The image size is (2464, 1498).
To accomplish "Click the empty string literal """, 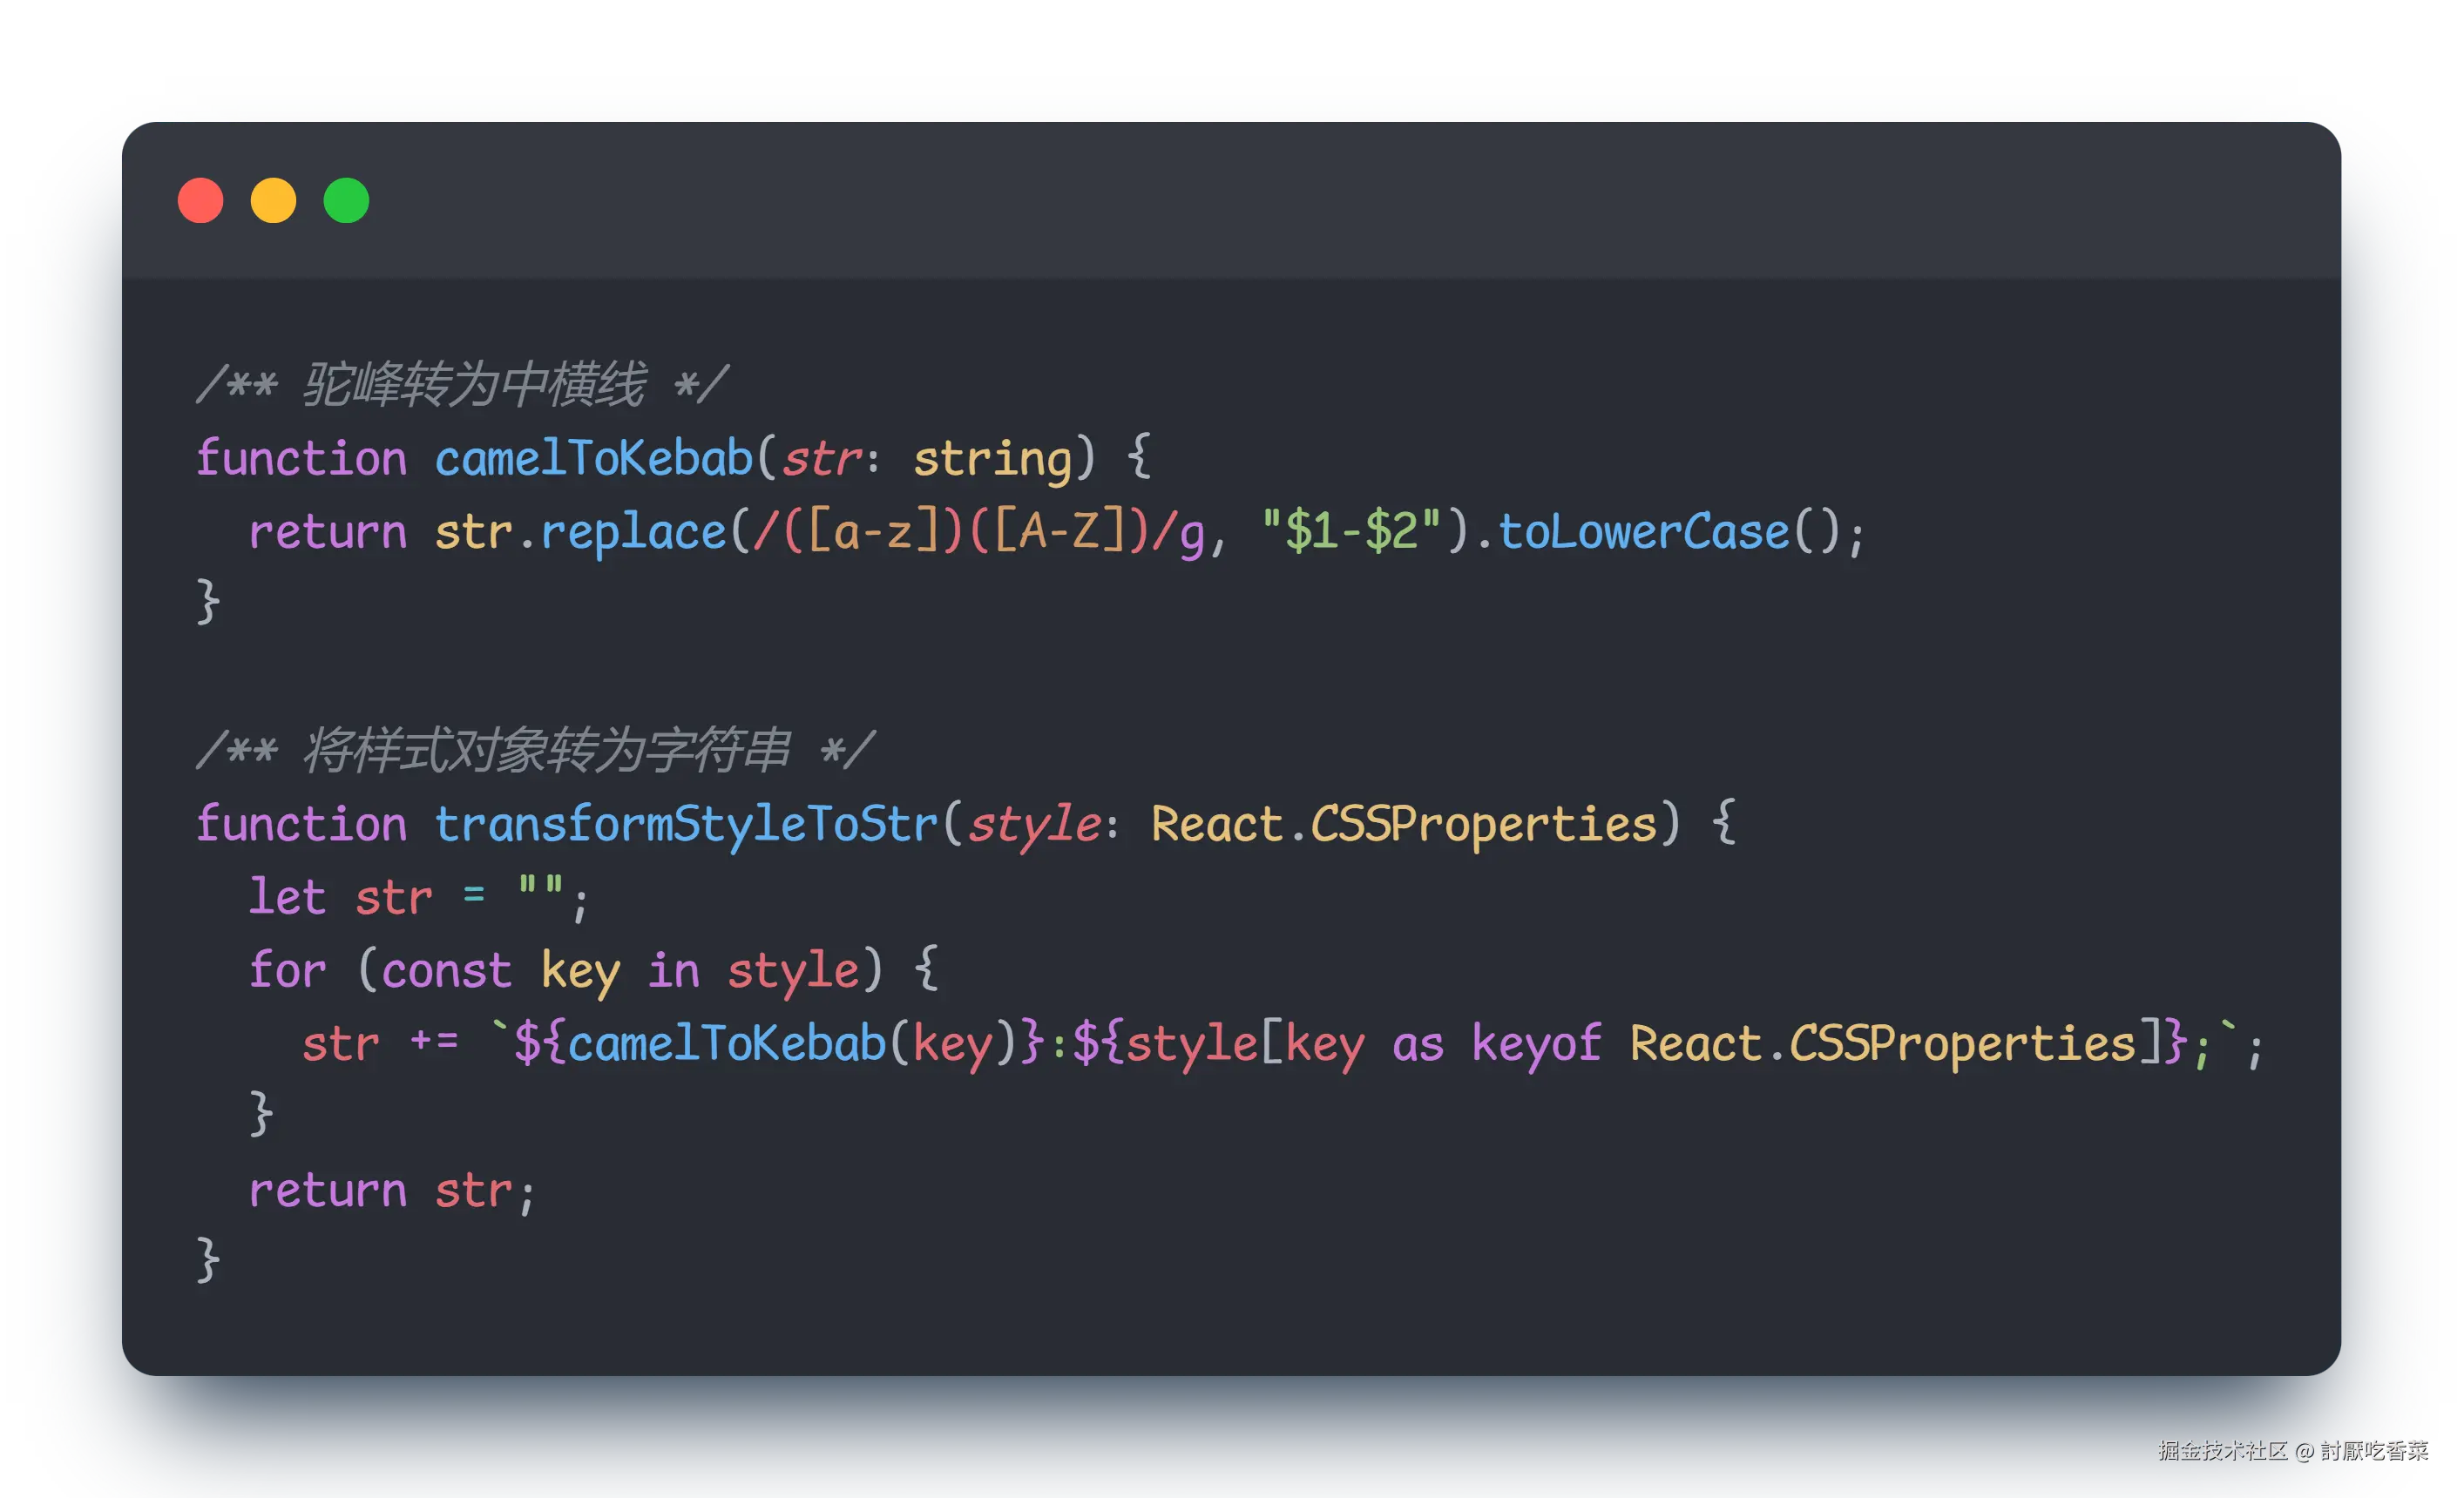I will (x=540, y=889).
